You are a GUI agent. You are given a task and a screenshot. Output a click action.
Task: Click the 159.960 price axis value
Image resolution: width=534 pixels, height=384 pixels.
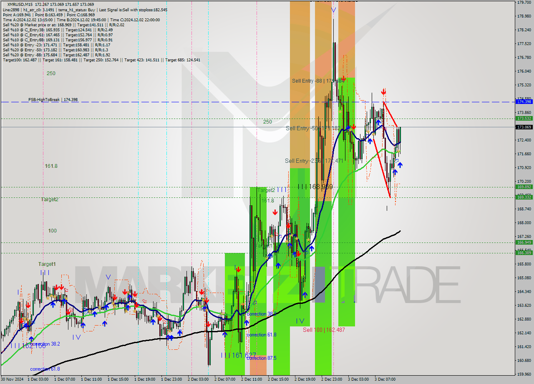click(x=524, y=374)
